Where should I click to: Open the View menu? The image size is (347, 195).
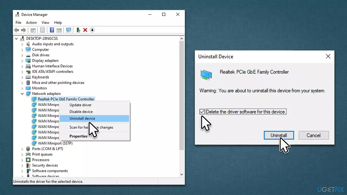pos(45,22)
